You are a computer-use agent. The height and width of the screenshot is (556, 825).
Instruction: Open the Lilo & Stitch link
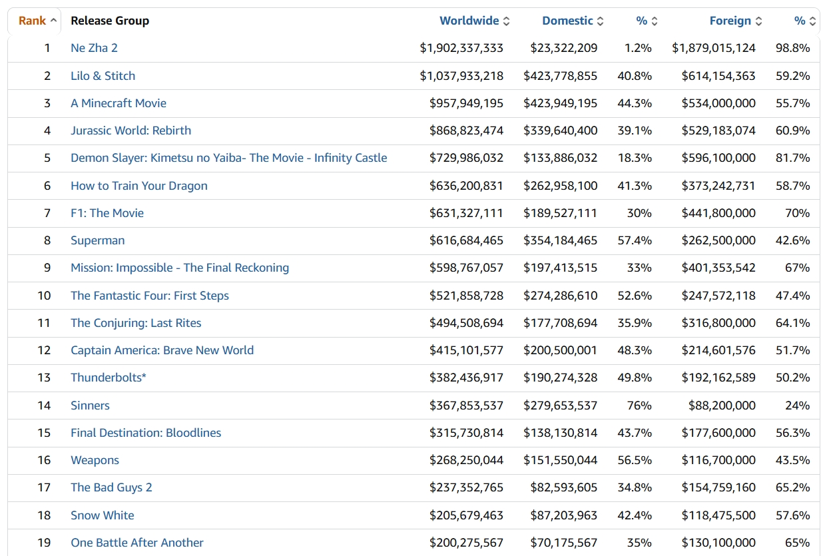click(103, 75)
